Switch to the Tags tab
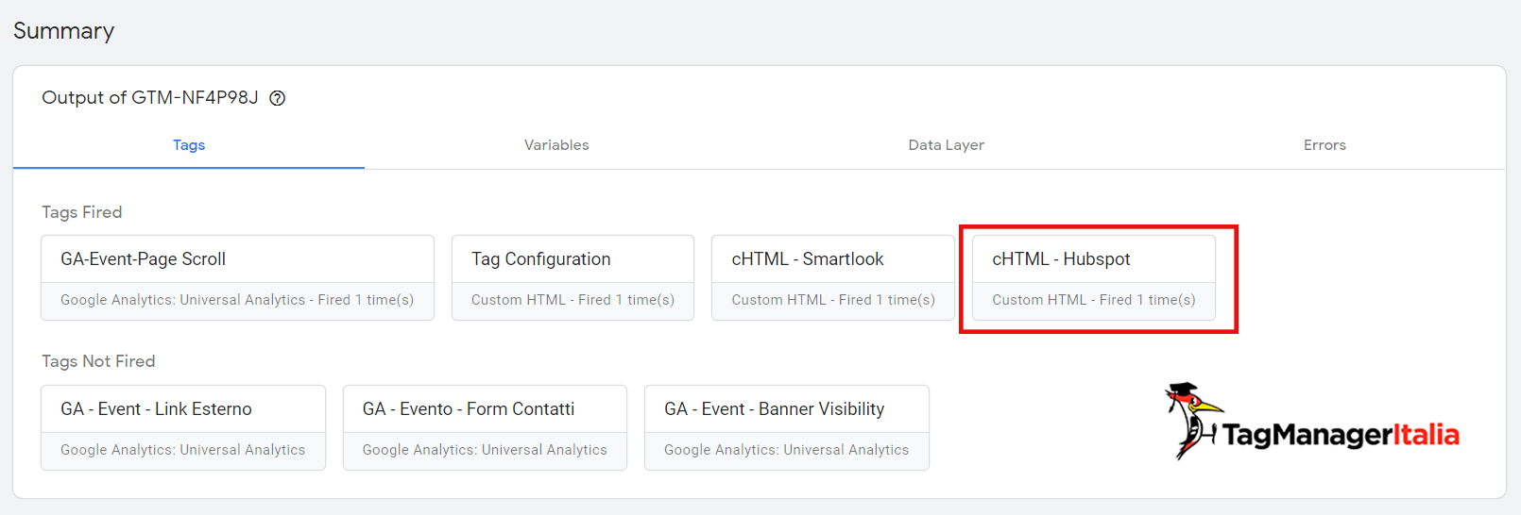This screenshot has height=515, width=1521. pyautogui.click(x=189, y=145)
